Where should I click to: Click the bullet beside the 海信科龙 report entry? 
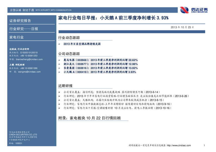click(59, 92)
